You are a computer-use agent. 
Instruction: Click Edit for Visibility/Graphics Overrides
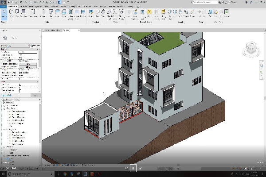pos(27,64)
